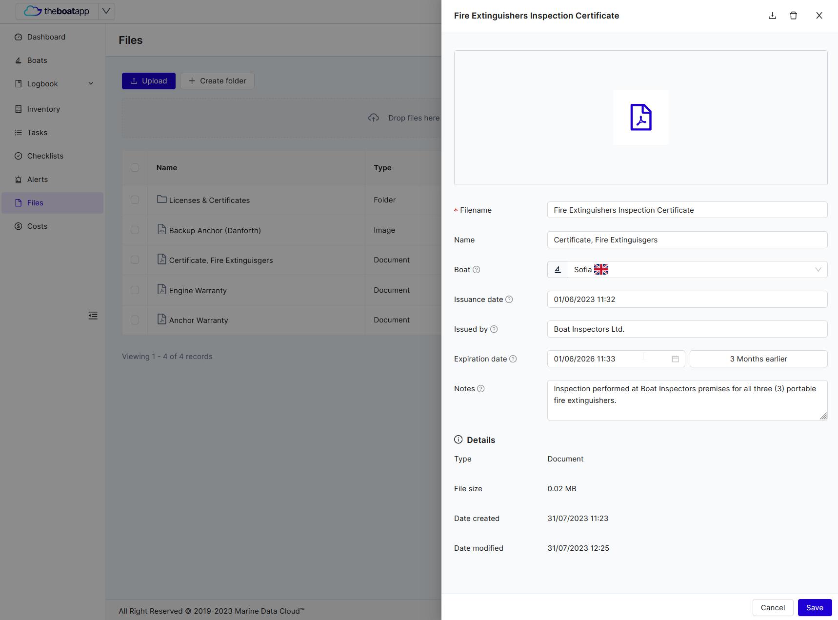Open Boats in sidebar

[x=53, y=60]
